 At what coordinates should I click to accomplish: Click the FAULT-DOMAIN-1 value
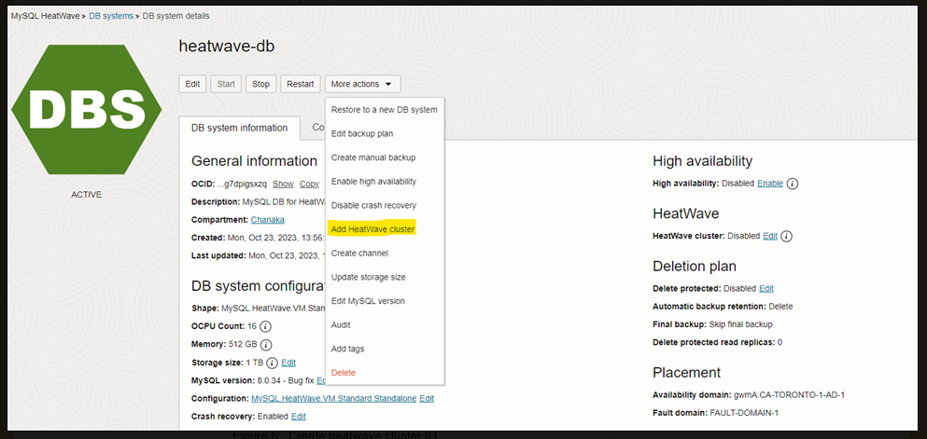coord(745,413)
